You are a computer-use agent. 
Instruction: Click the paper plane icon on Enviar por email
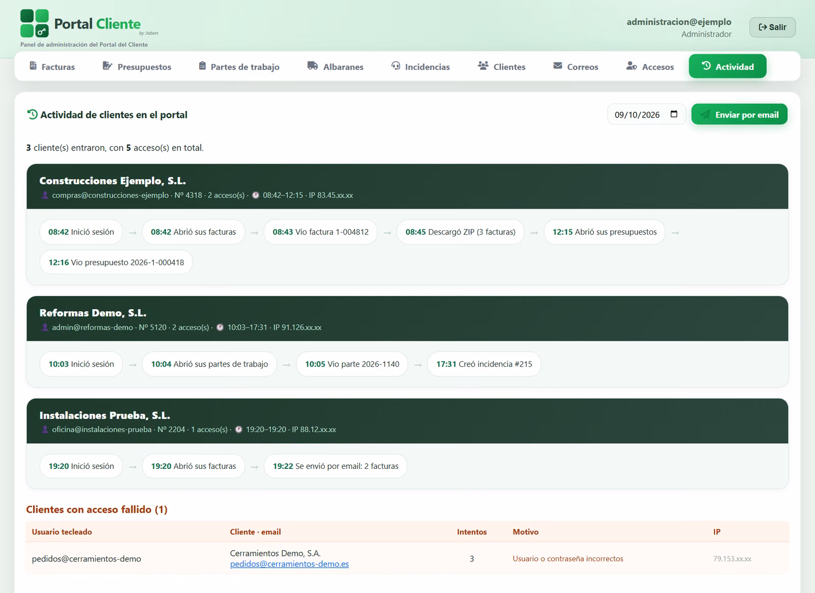pos(705,114)
